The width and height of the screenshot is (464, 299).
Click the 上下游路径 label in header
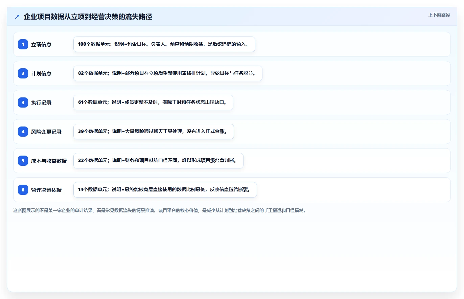[439, 15]
